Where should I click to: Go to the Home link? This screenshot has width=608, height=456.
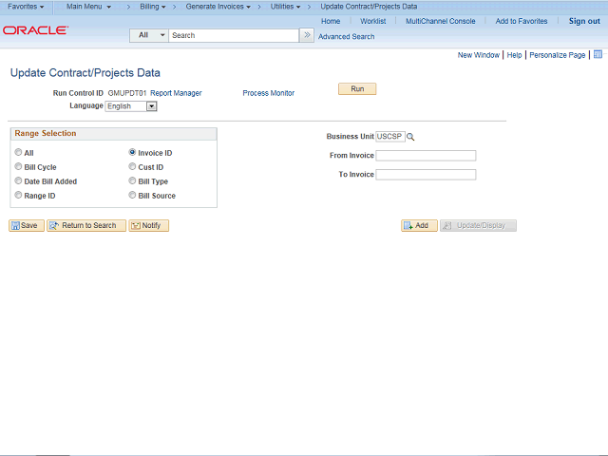point(331,21)
